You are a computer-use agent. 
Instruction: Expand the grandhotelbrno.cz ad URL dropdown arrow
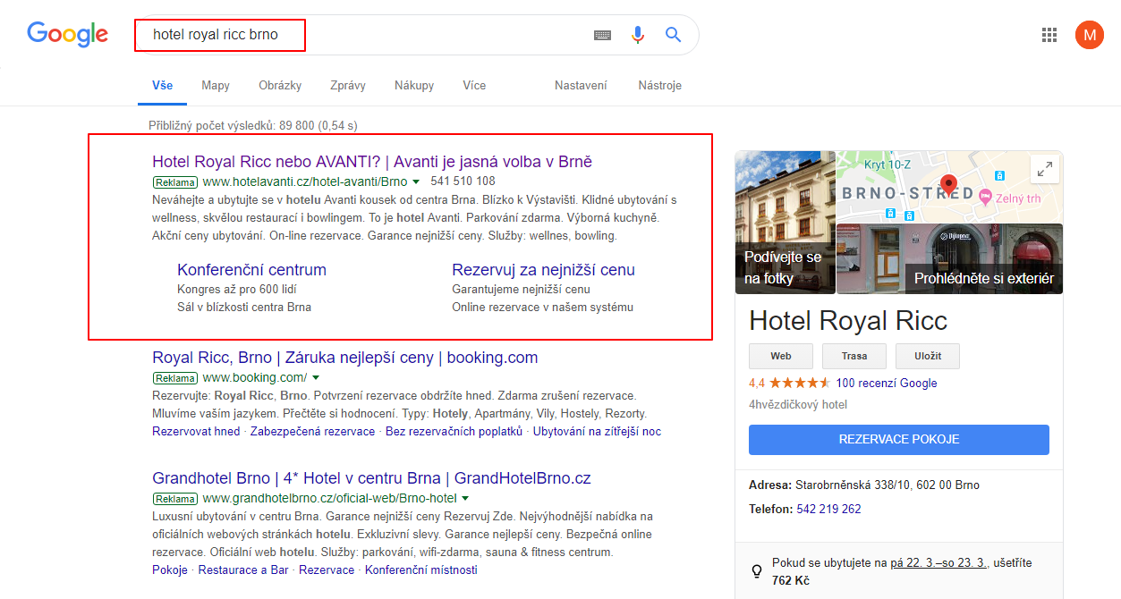pos(466,499)
